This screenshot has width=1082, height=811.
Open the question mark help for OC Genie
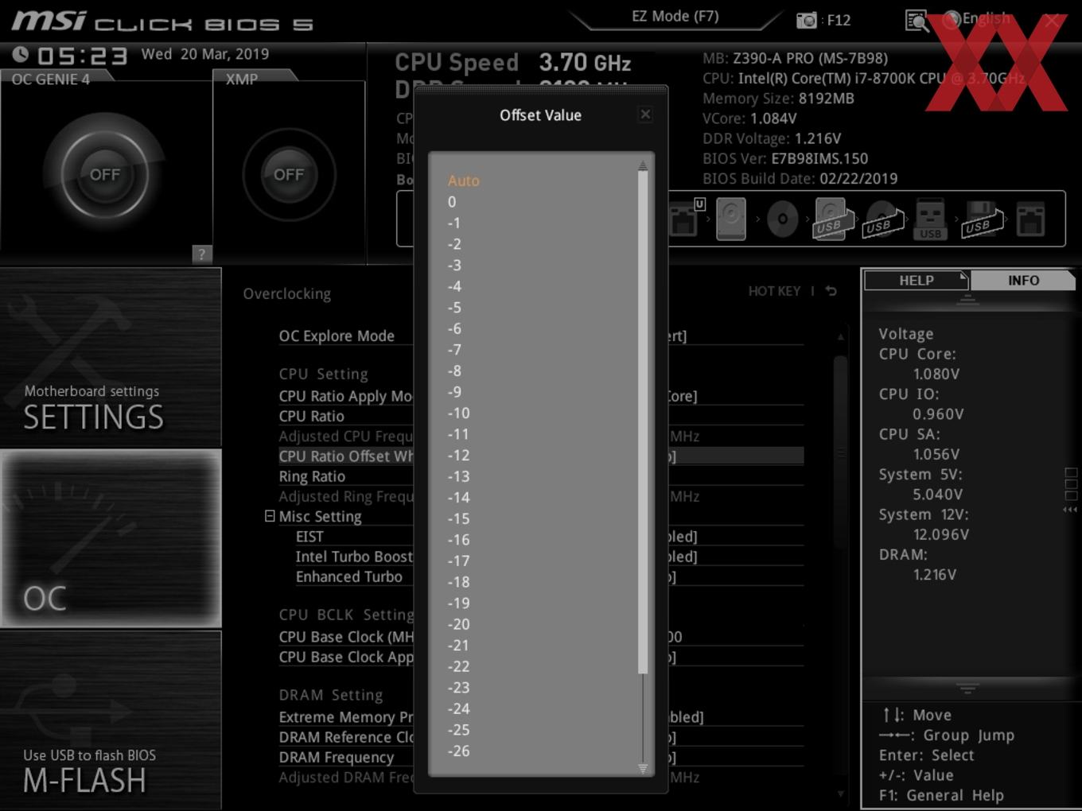point(201,254)
